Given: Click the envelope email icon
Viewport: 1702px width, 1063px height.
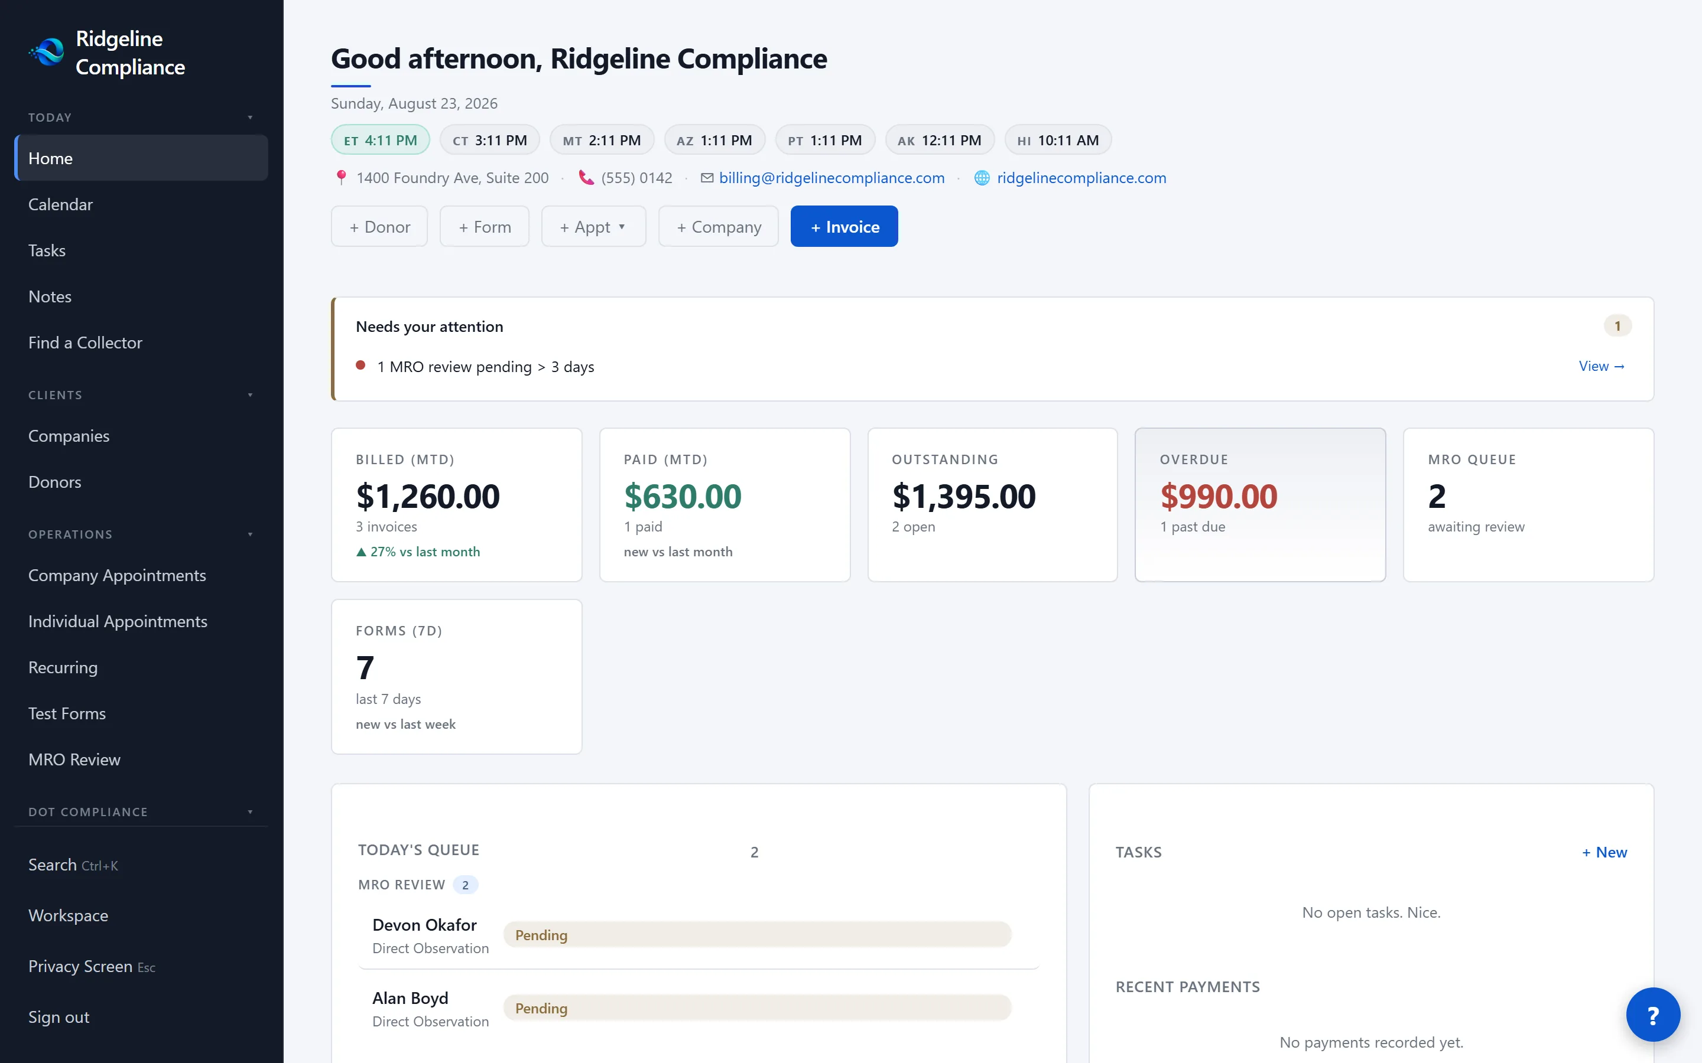Looking at the screenshot, I should pos(707,178).
